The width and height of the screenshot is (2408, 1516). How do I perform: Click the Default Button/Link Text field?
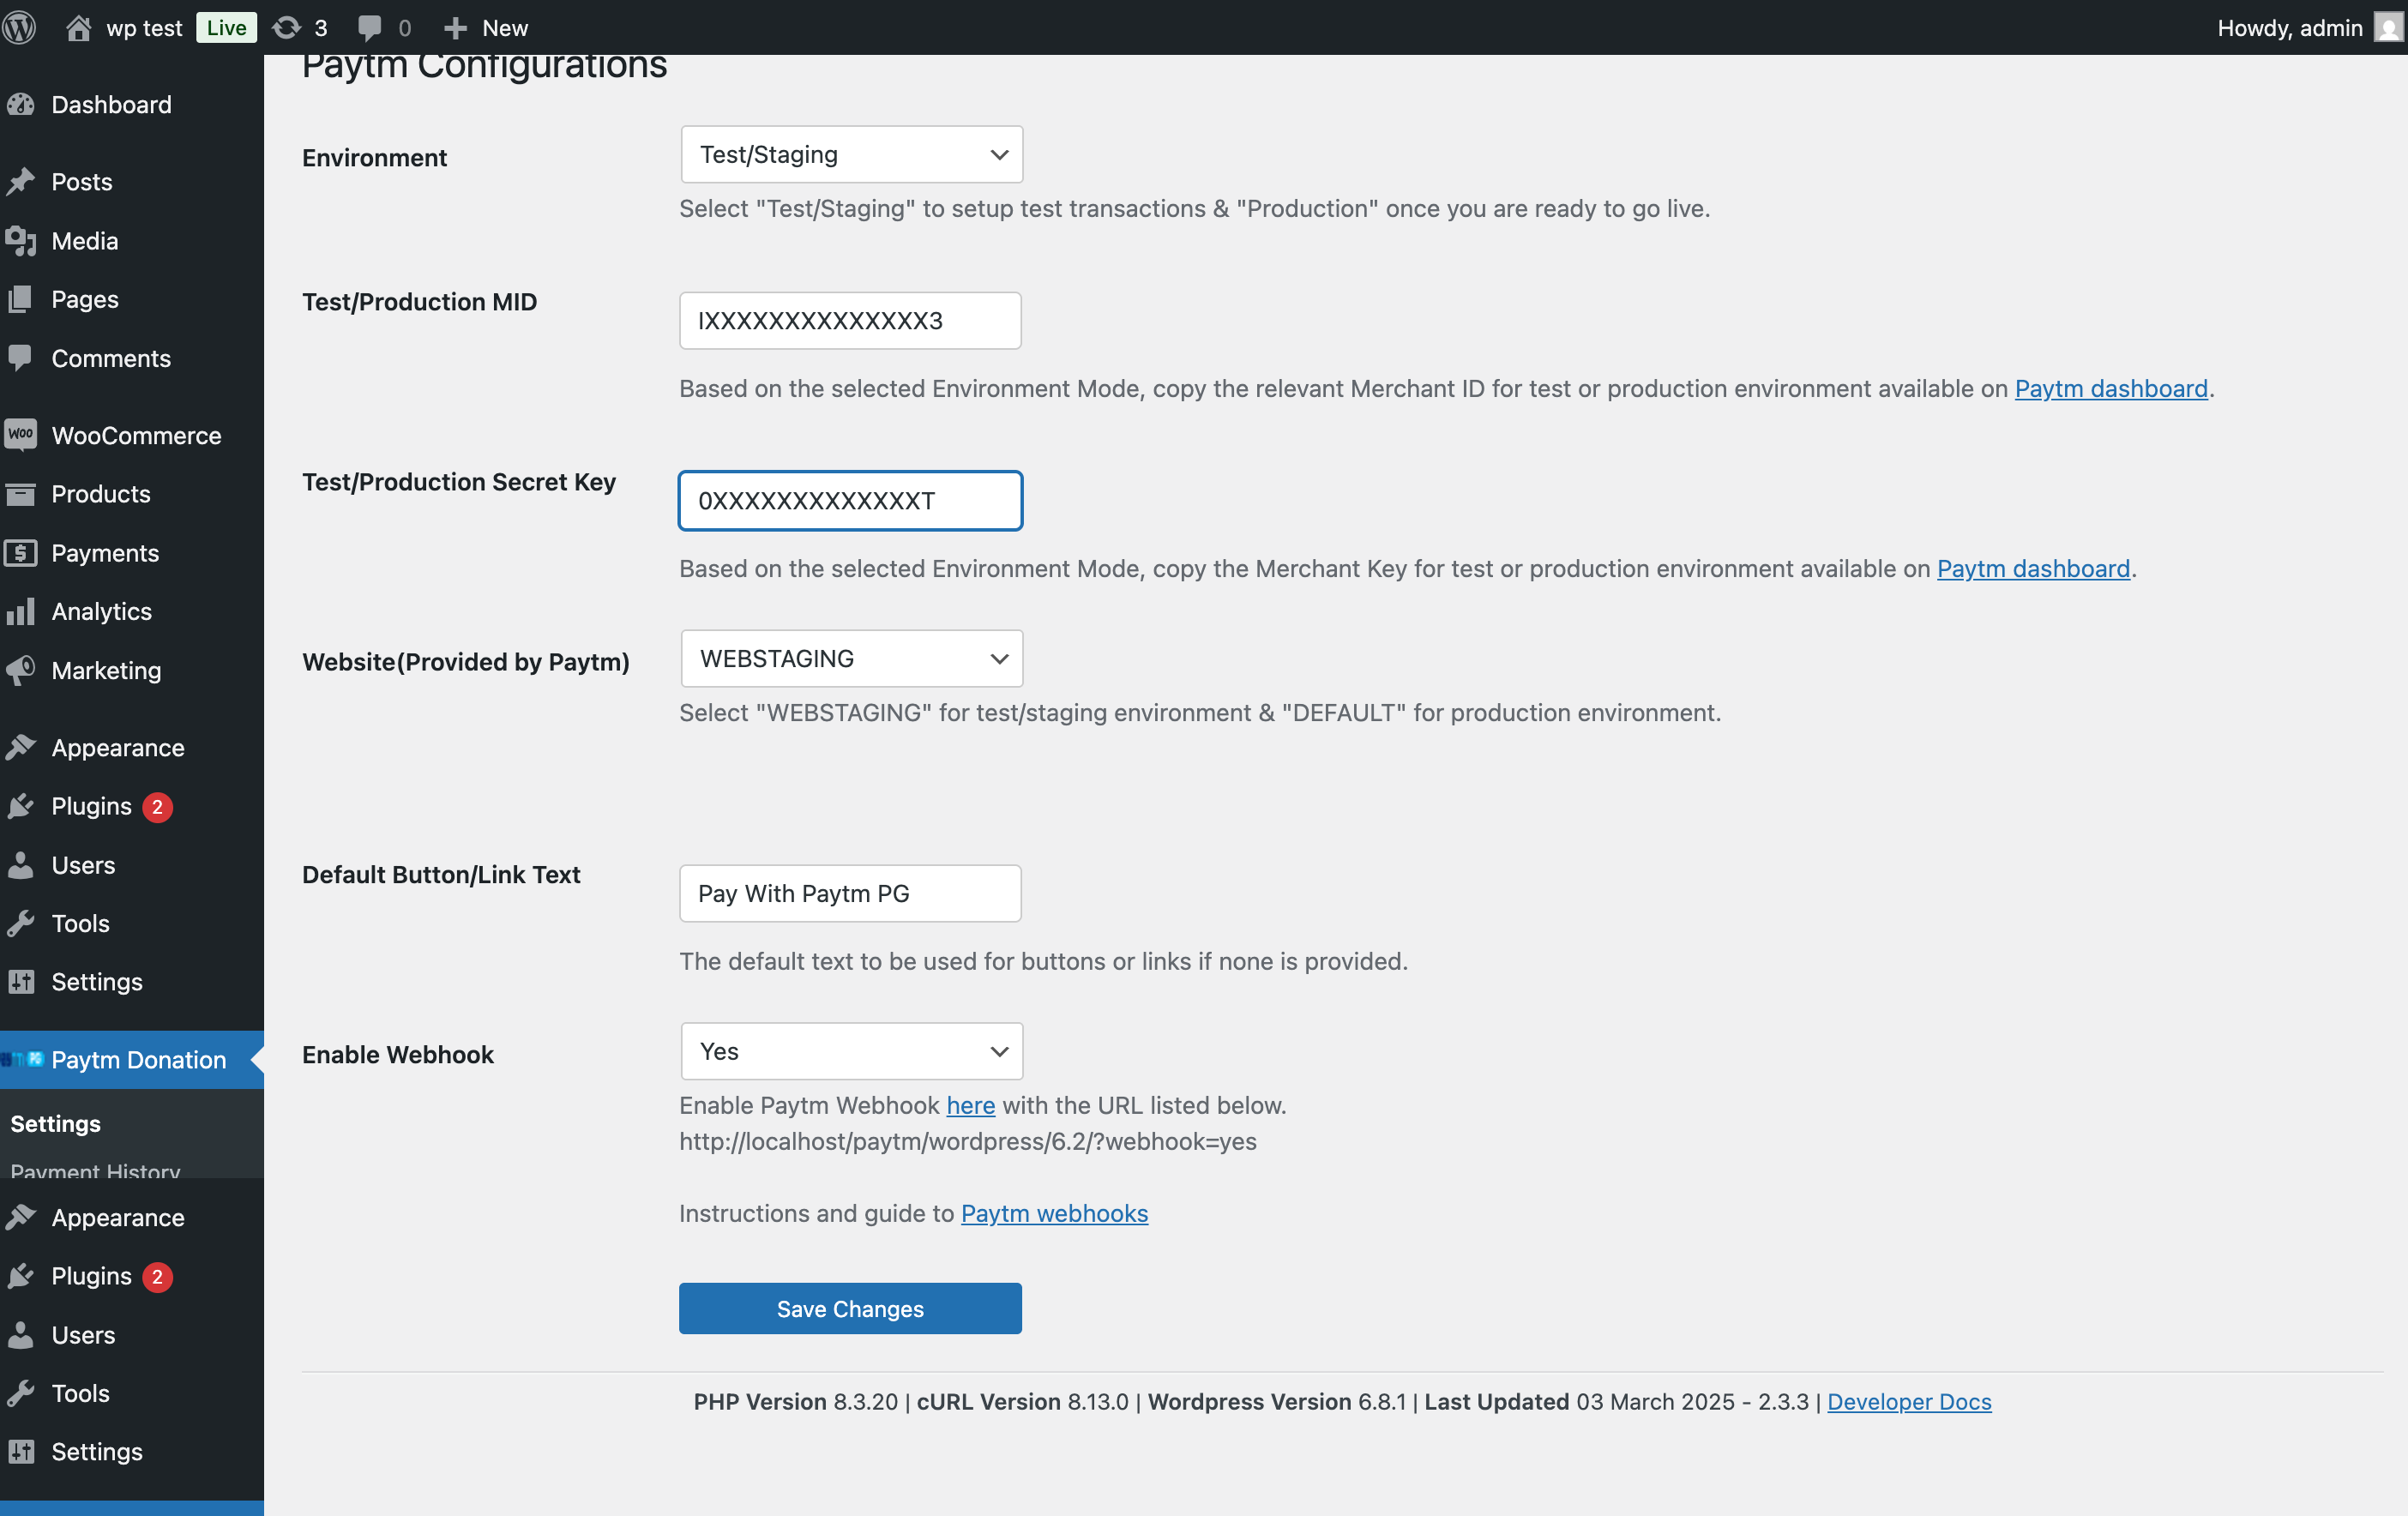(850, 893)
